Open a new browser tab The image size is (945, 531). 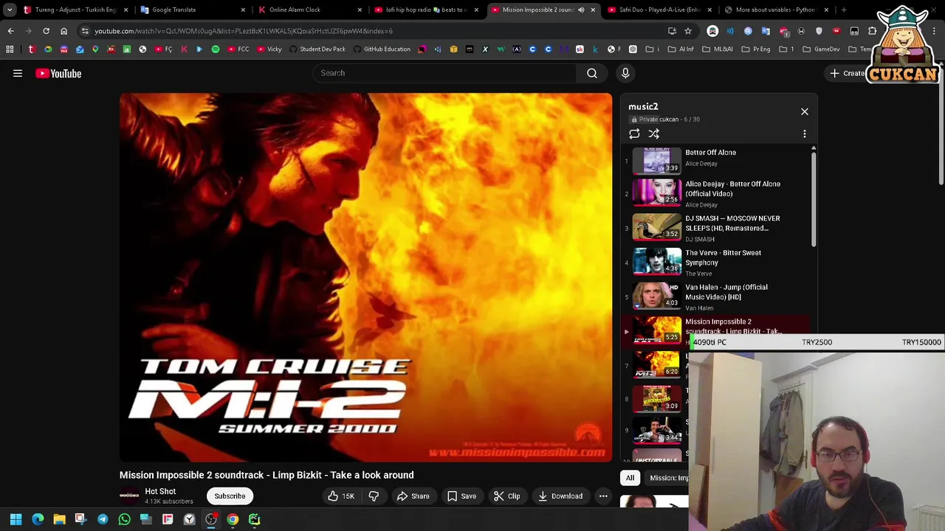[844, 10]
